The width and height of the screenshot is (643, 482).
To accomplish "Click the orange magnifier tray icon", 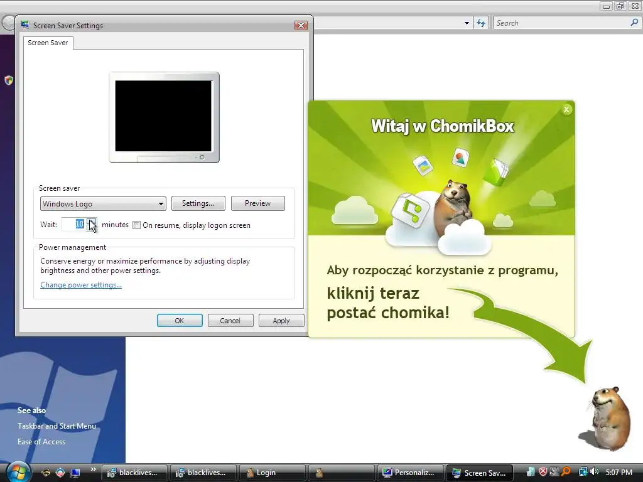I will coord(566,472).
